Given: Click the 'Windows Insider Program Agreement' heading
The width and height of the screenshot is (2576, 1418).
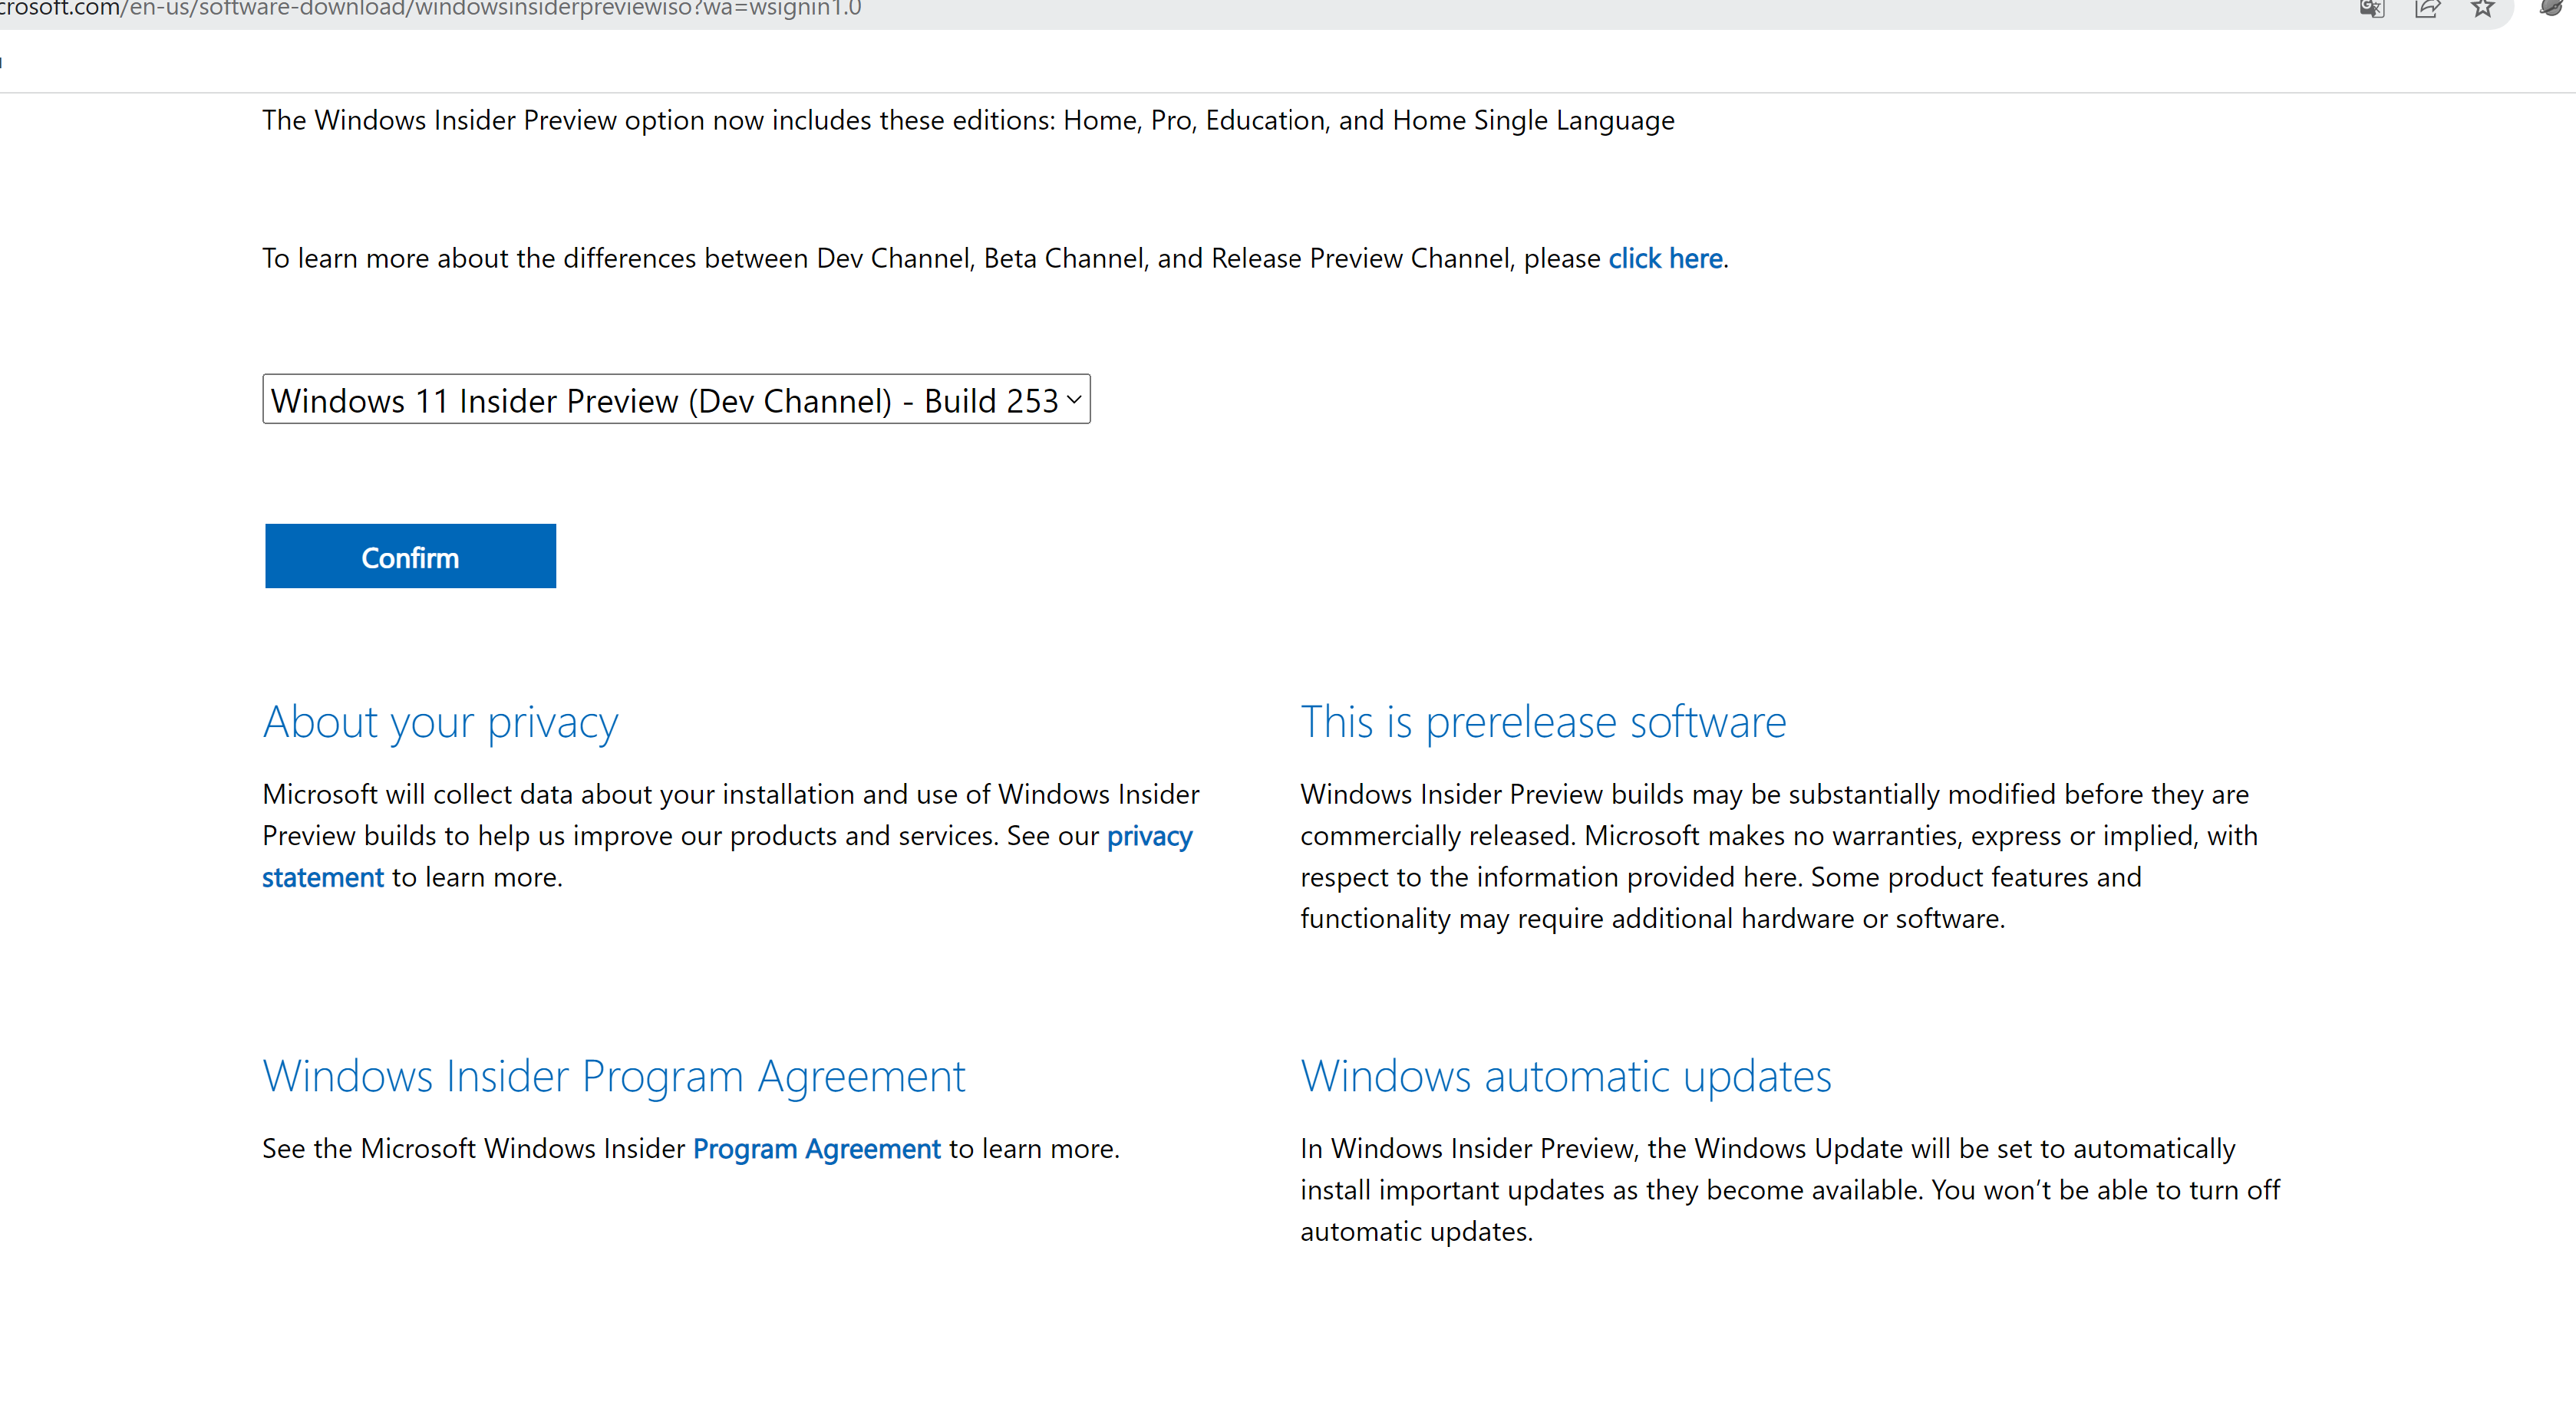Looking at the screenshot, I should click(x=614, y=1076).
